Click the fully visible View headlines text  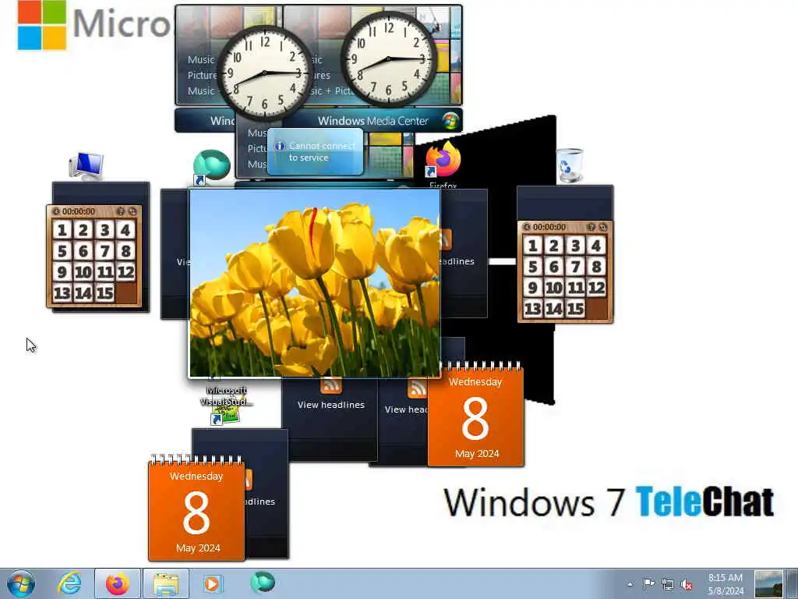tap(330, 405)
